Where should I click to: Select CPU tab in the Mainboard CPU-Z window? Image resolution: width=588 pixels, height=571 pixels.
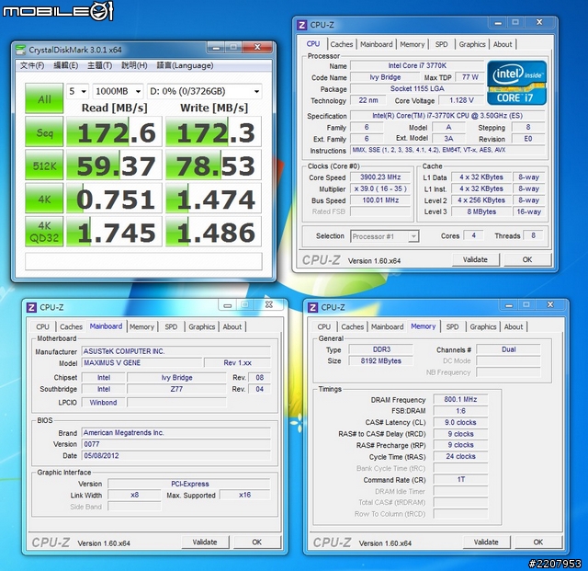tap(42, 327)
